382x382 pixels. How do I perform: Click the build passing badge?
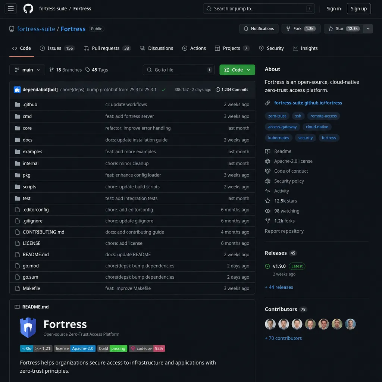point(112,349)
